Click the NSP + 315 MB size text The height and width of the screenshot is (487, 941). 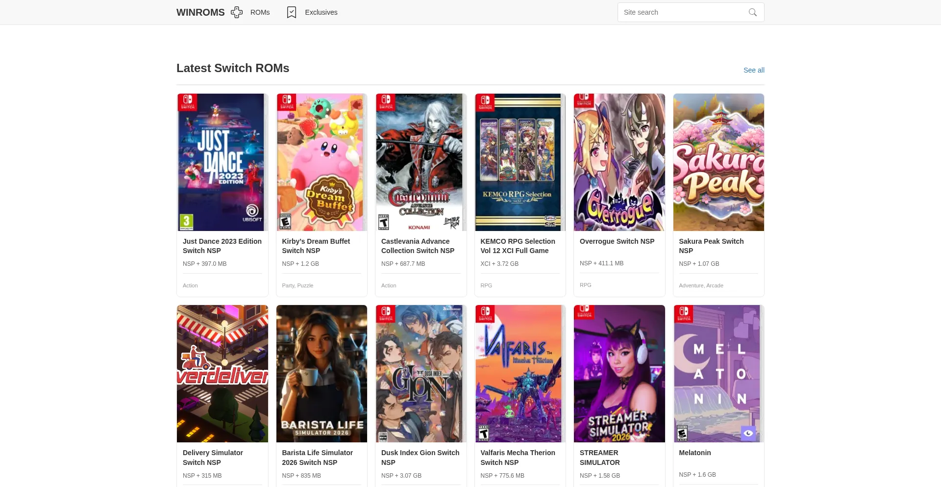tap(202, 476)
